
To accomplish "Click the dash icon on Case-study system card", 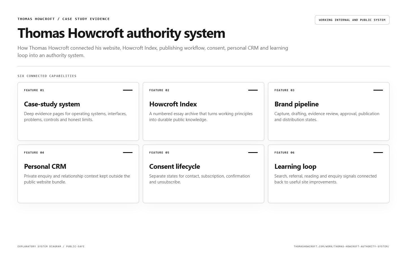I will [x=128, y=90].
